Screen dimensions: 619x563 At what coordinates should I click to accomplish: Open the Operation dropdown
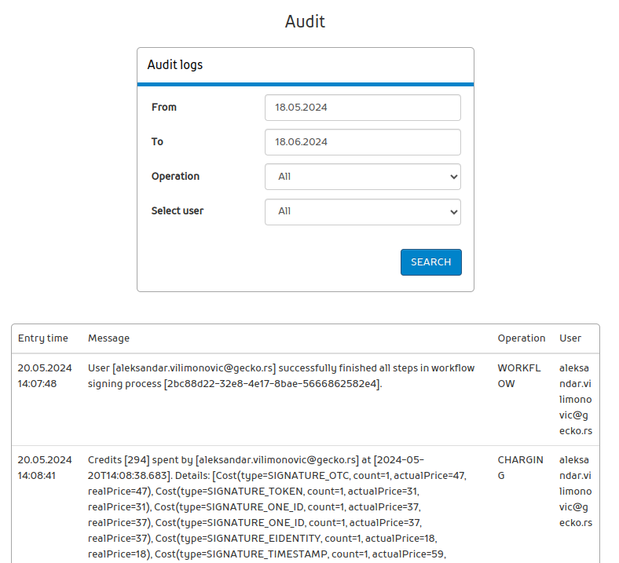[362, 177]
